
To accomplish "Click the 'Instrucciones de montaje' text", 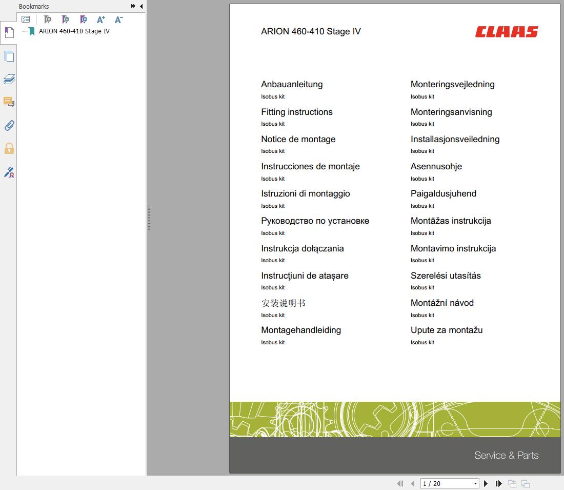I will pos(310,166).
